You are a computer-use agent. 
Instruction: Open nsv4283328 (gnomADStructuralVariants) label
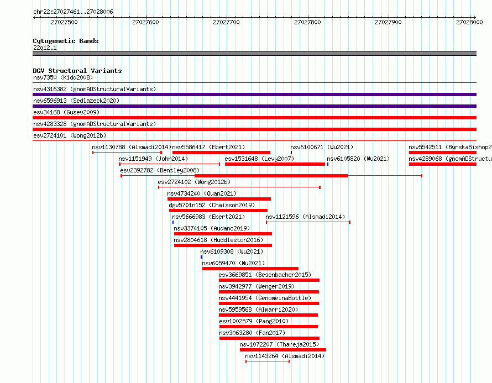[x=95, y=124]
